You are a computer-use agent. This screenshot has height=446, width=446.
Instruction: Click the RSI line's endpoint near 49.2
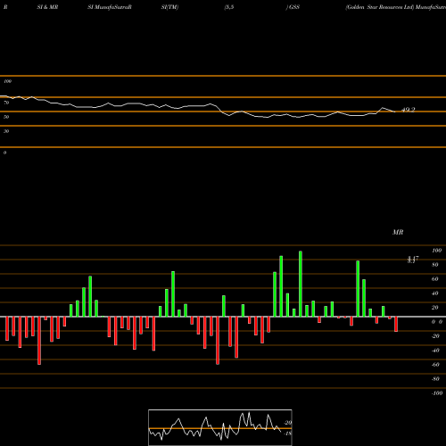[x=395, y=111]
